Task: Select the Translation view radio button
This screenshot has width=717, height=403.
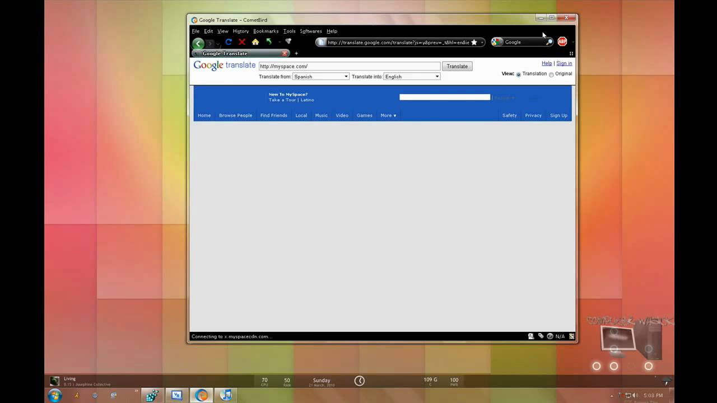Action: tap(518, 74)
